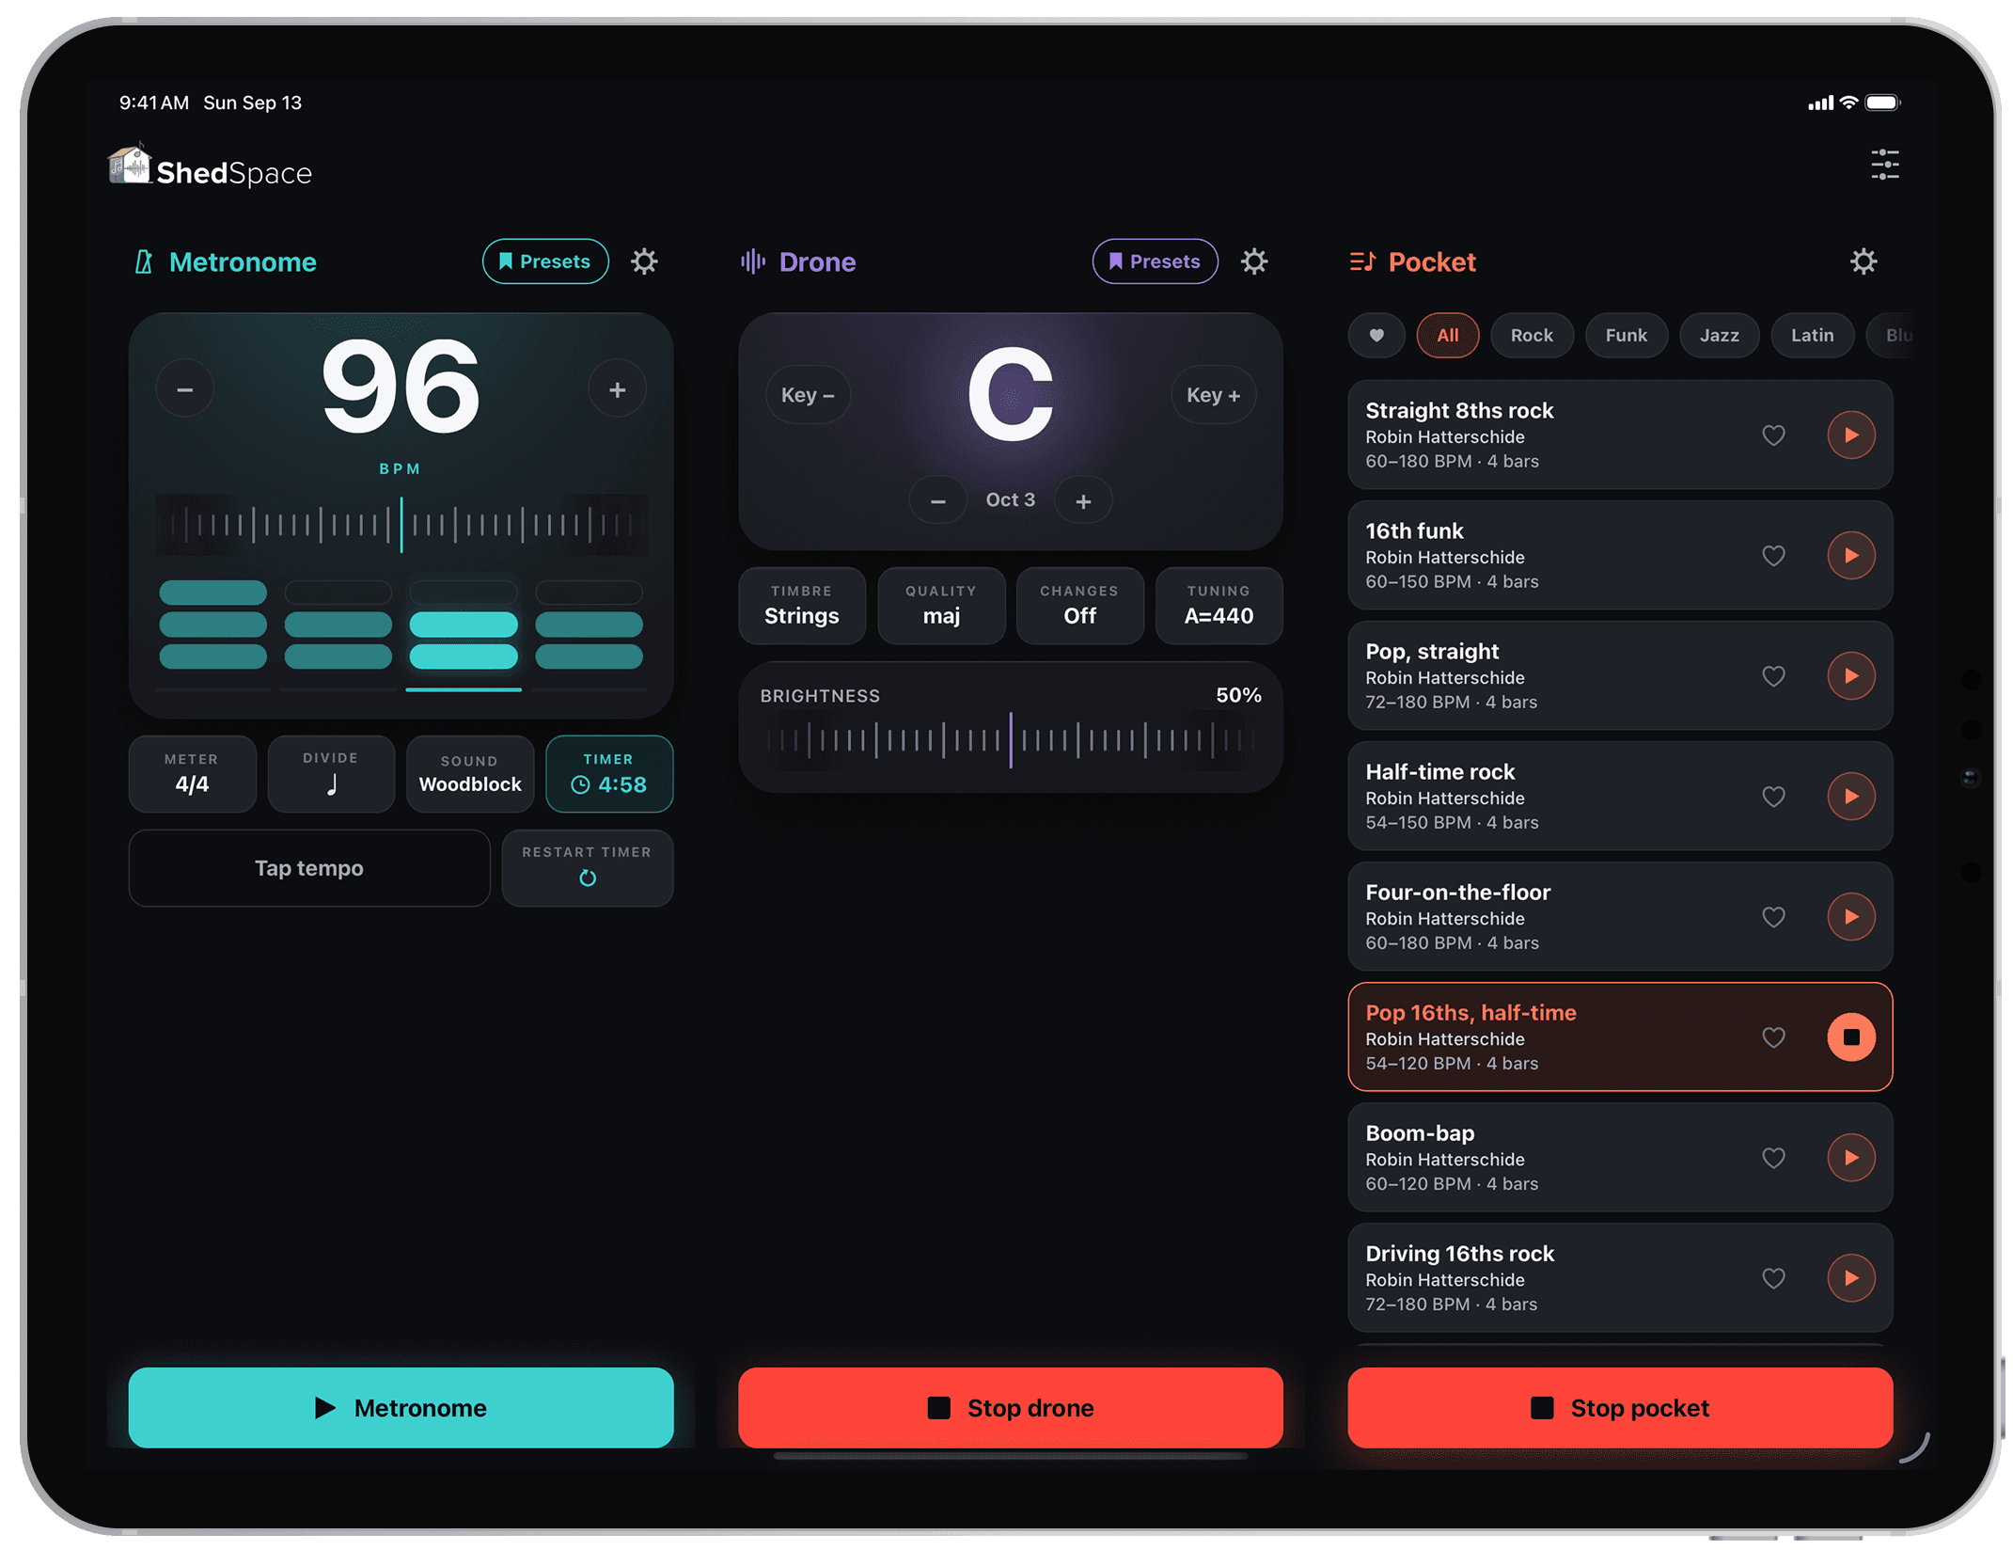Open the mixer sliders icon top right
This screenshot has height=1550, width=2013.
1884,165
